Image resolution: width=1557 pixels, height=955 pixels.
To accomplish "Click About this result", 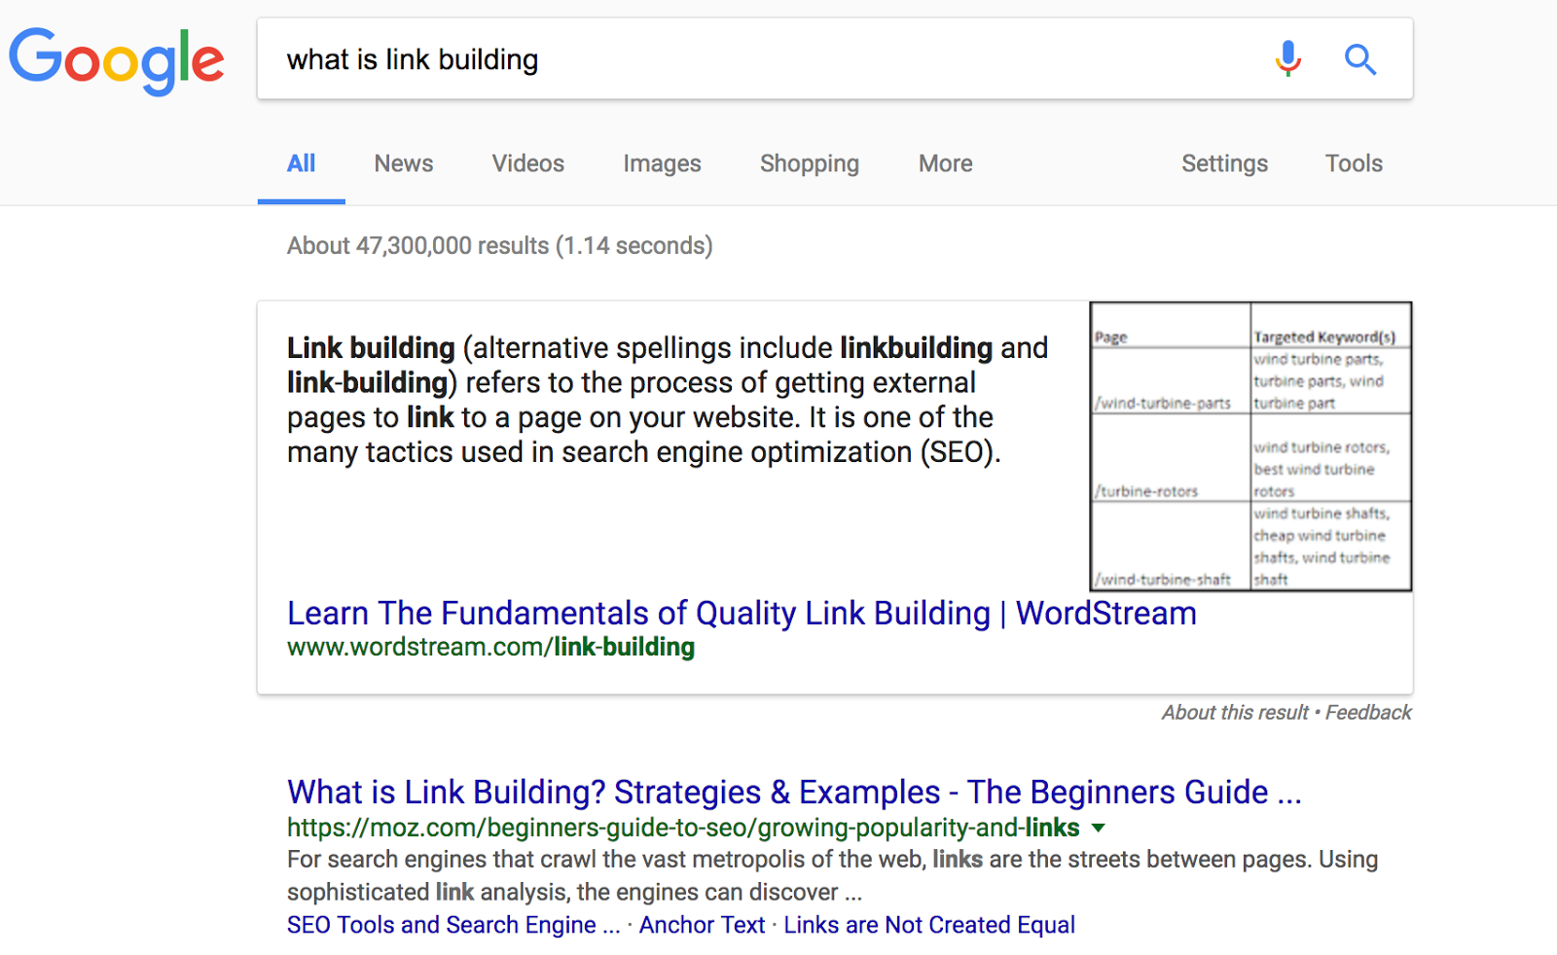I will (1234, 712).
